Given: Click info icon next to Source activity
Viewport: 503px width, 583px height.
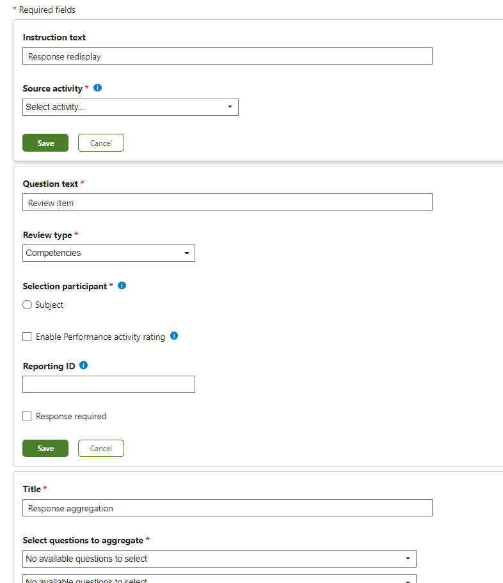Looking at the screenshot, I should [x=98, y=88].
